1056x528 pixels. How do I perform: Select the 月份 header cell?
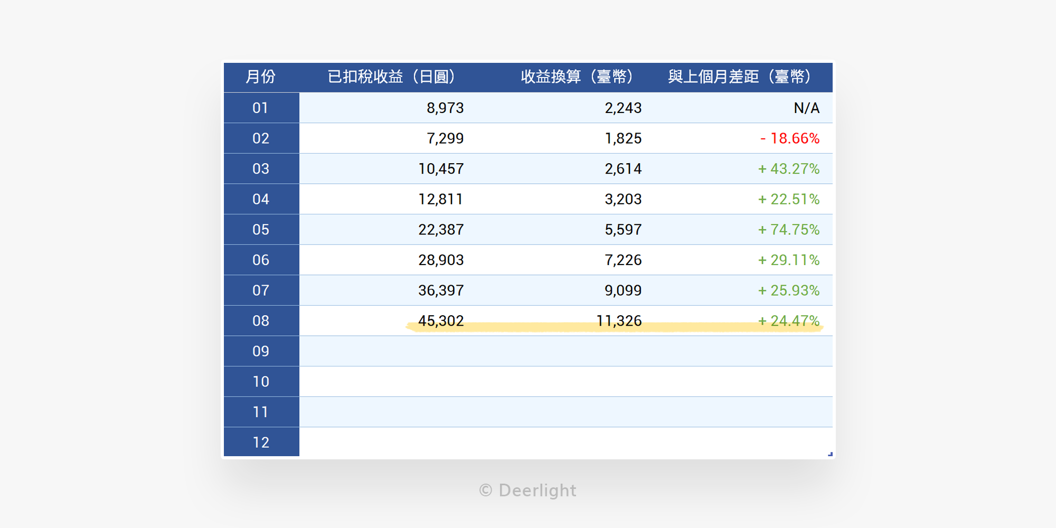click(261, 77)
